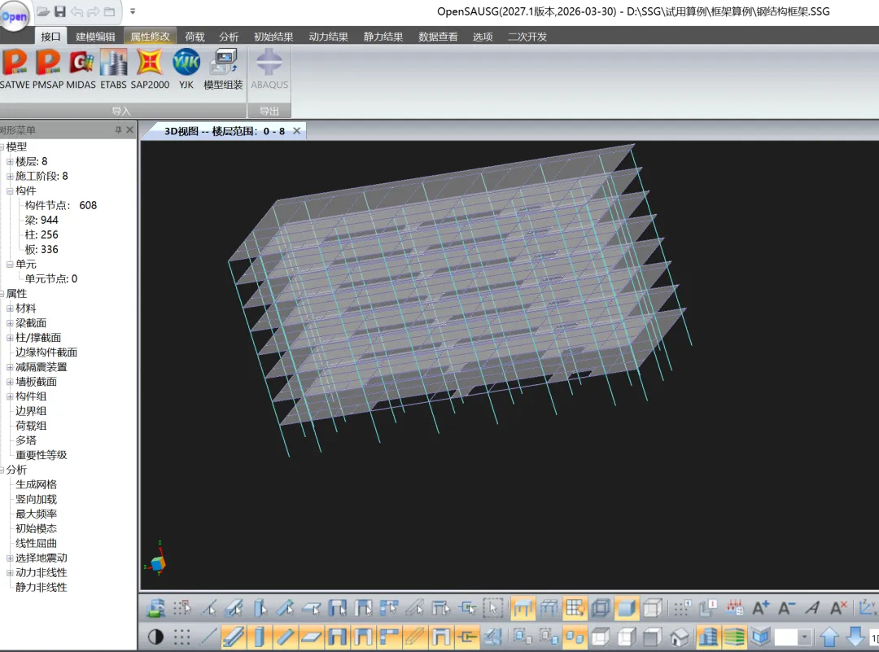Screen dimensions: 879x652
Task: Close the 3D视图 view tab
Action: (x=296, y=131)
